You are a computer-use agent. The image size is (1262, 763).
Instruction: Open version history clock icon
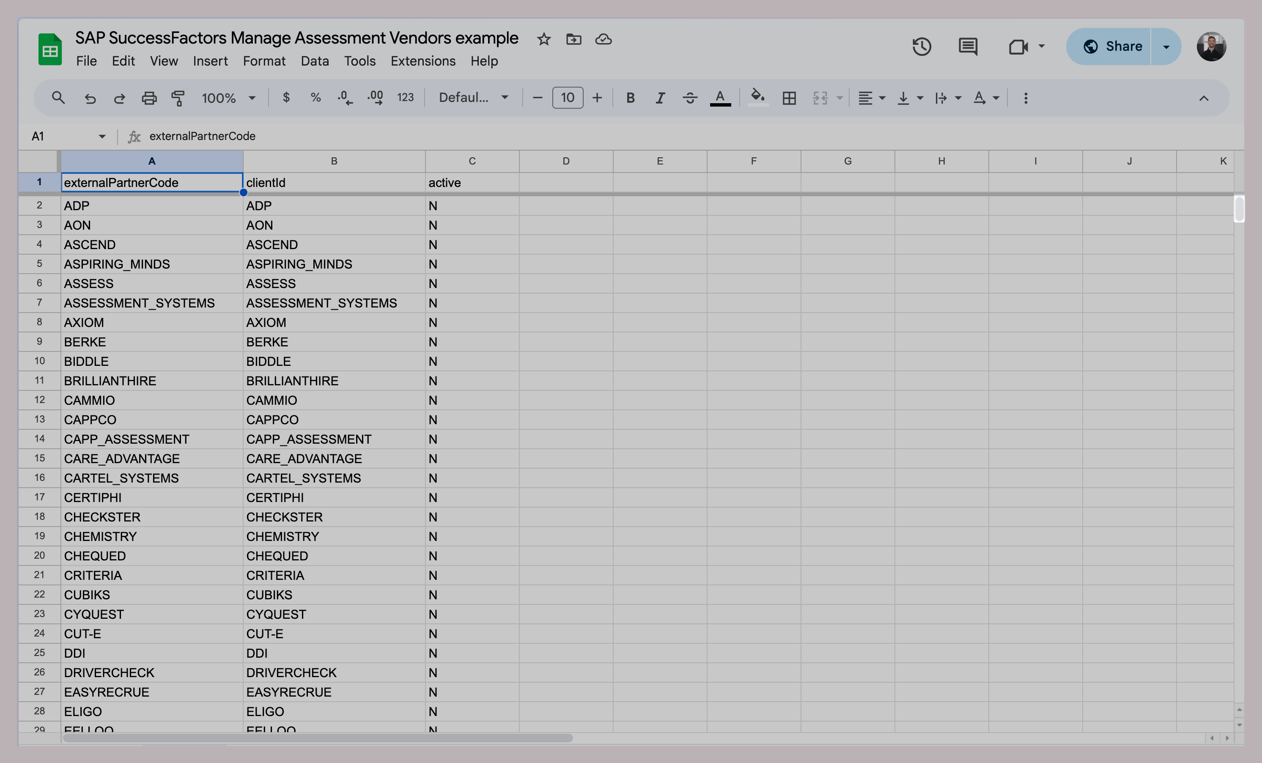[x=922, y=47]
